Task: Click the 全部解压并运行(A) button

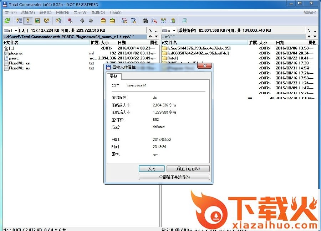Action: (174, 177)
